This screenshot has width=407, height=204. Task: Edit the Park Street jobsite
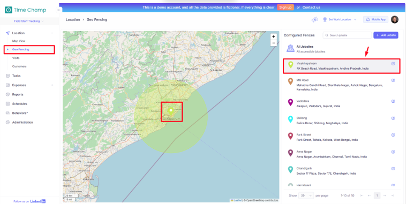[393, 135]
